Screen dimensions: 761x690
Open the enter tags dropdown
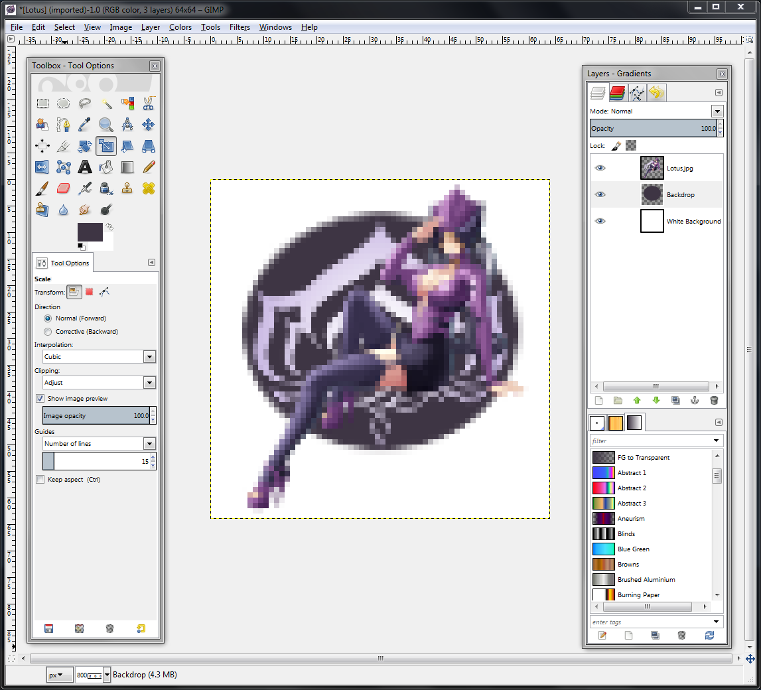coord(717,622)
